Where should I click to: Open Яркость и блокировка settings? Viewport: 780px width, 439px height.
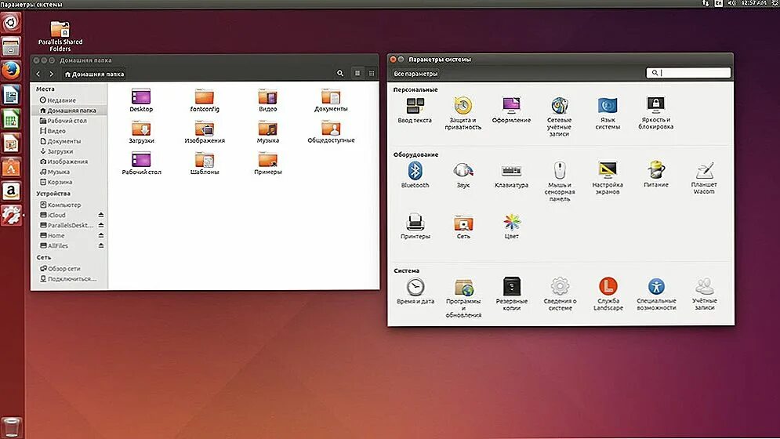(655, 113)
